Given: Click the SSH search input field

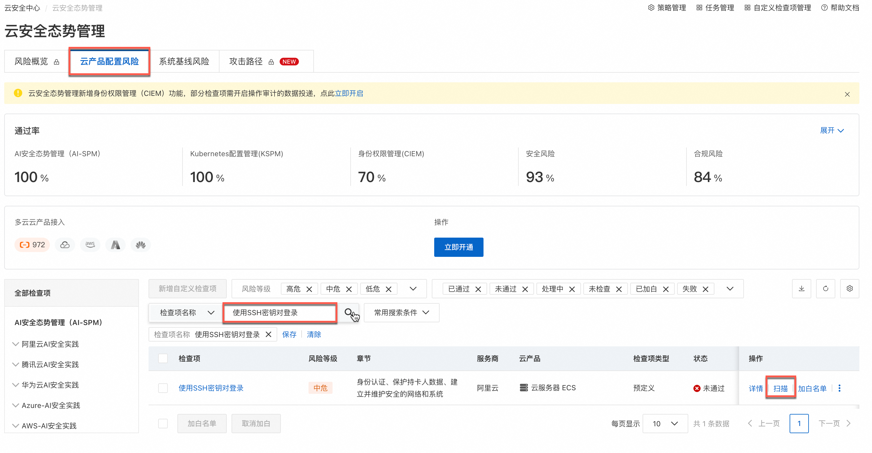Looking at the screenshot, I should click(280, 312).
